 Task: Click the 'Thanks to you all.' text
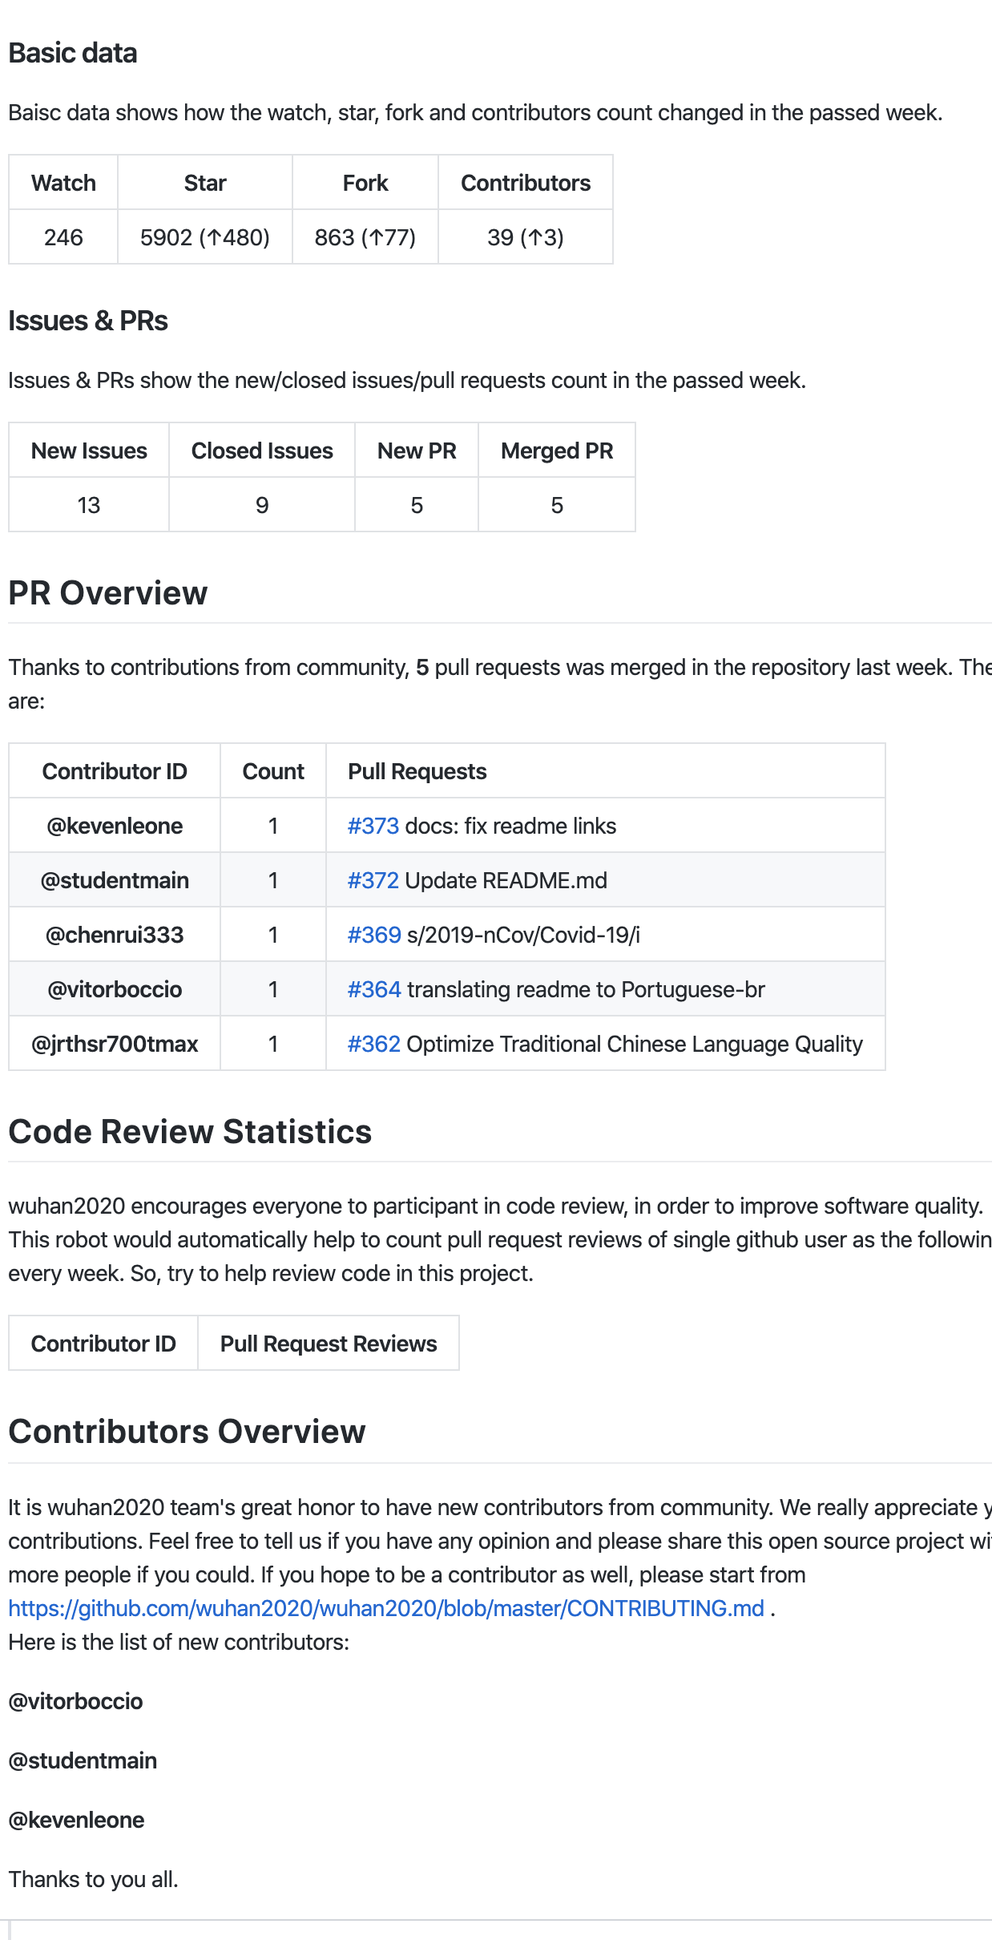point(93,1879)
